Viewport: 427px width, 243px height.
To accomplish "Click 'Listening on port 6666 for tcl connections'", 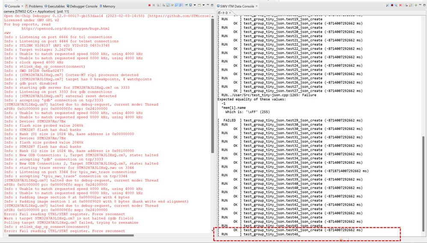I will coord(58,37).
